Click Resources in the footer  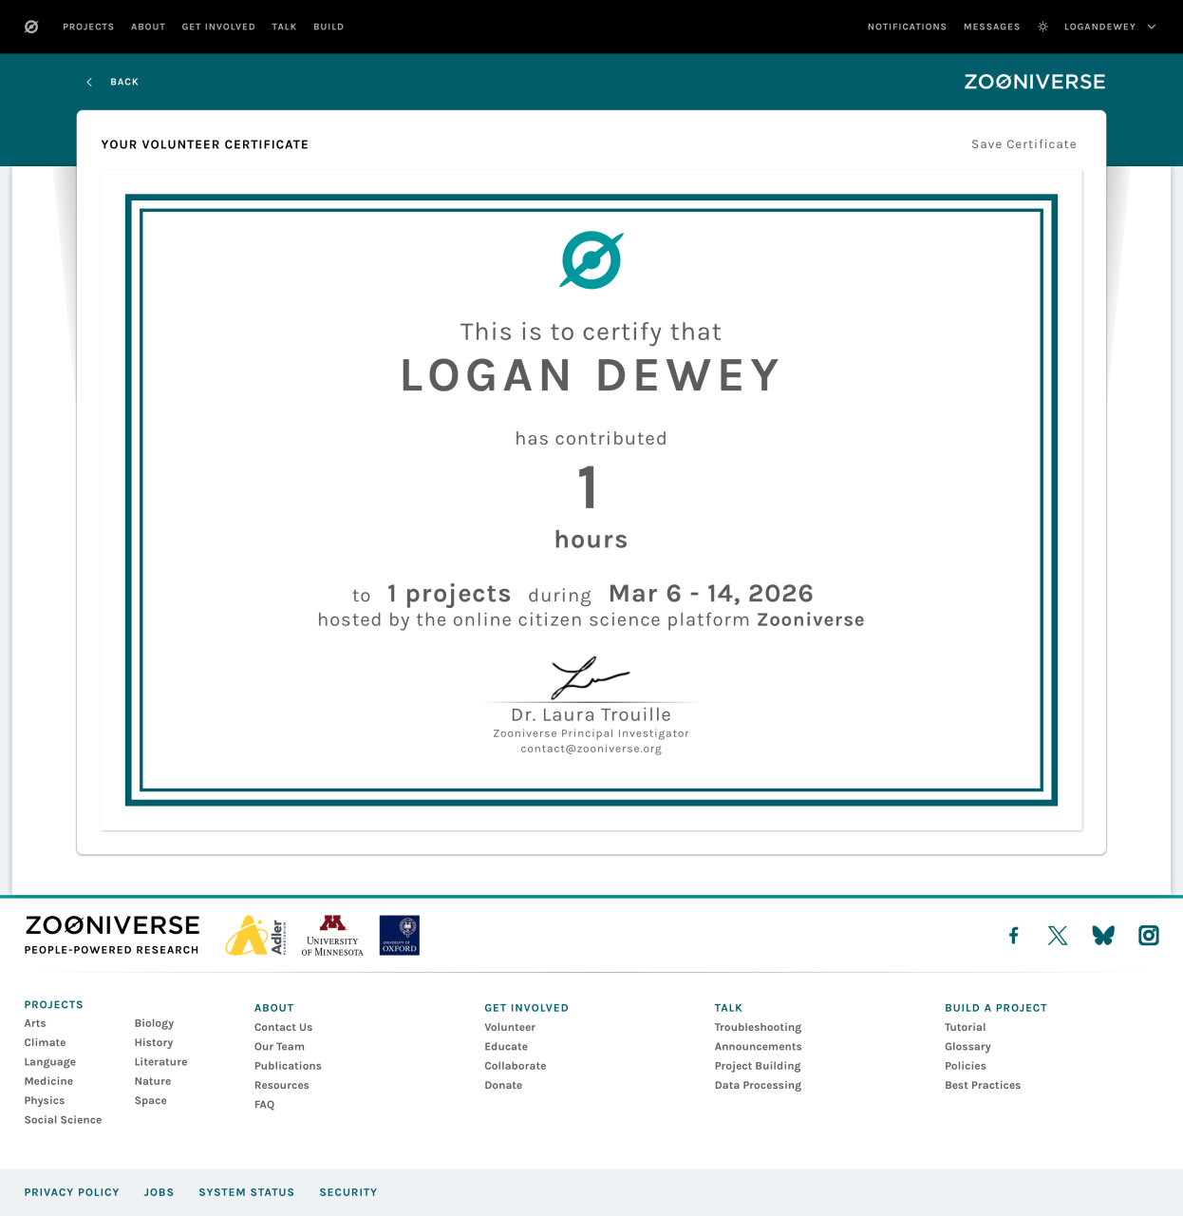pyautogui.click(x=281, y=1085)
